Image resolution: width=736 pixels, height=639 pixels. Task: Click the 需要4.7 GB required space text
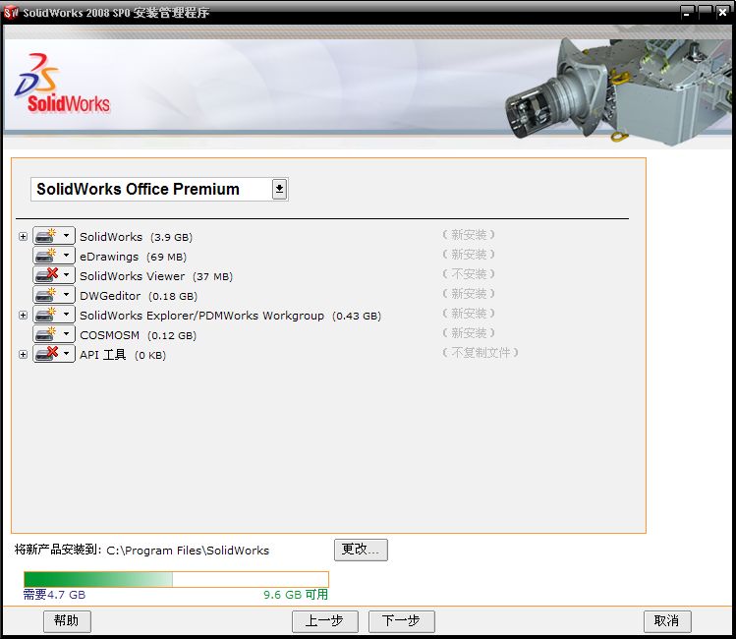(54, 595)
